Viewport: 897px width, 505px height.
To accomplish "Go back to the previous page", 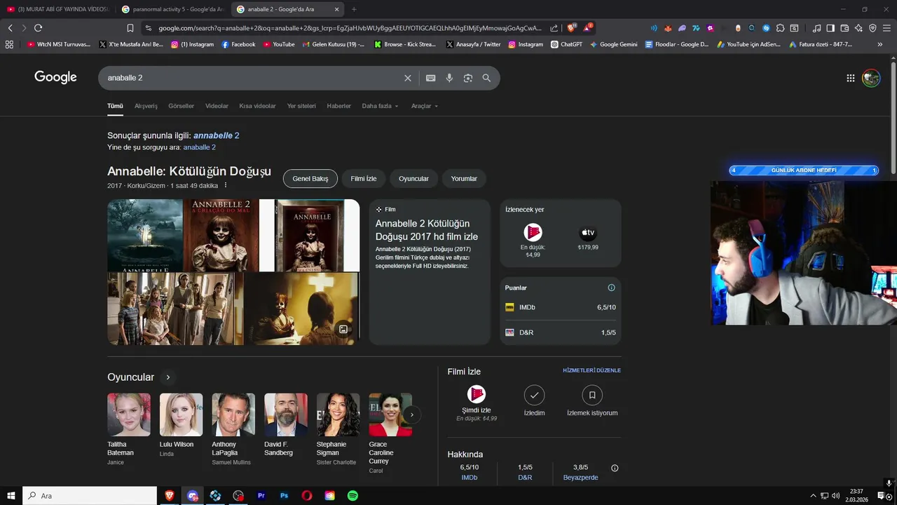I will [x=10, y=28].
